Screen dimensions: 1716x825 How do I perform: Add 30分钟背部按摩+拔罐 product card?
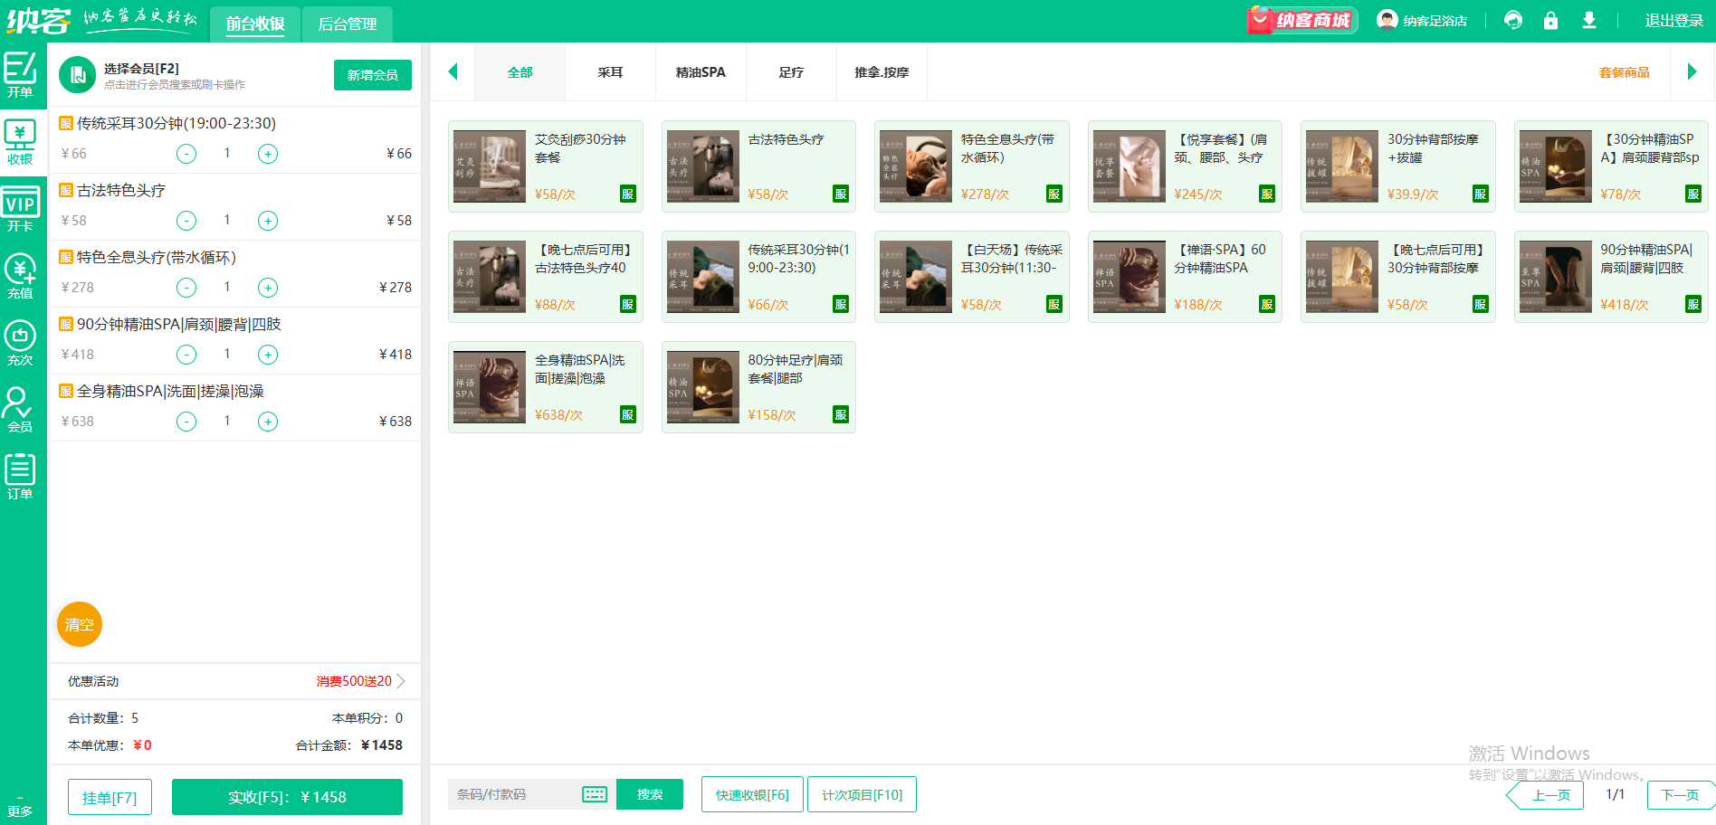tap(1398, 166)
